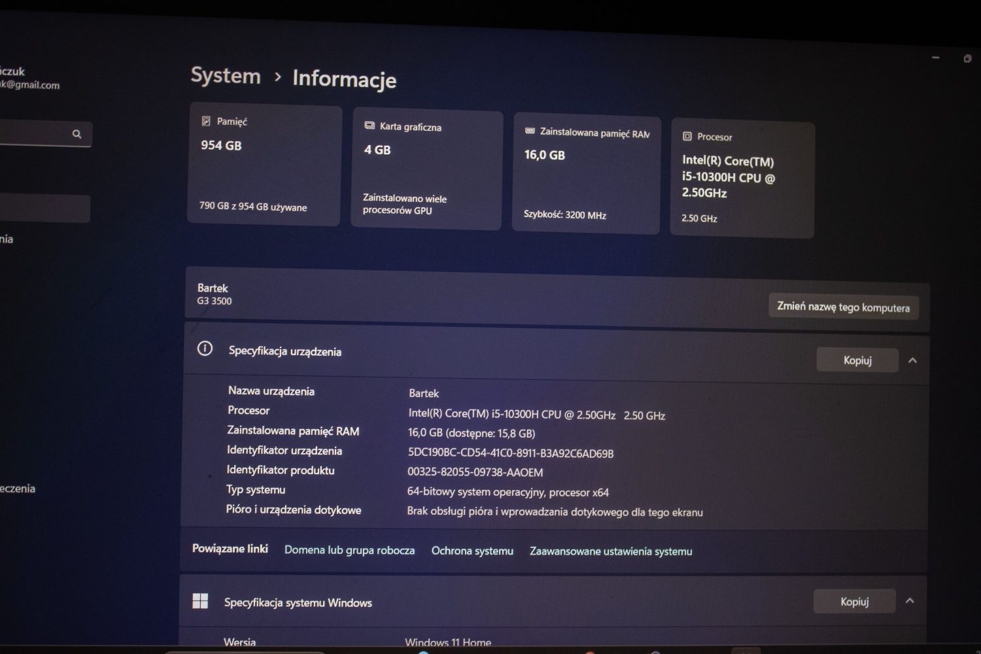The image size is (981, 654).
Task: Collapse the Specyfikacja urządzenia section
Action: (x=912, y=361)
